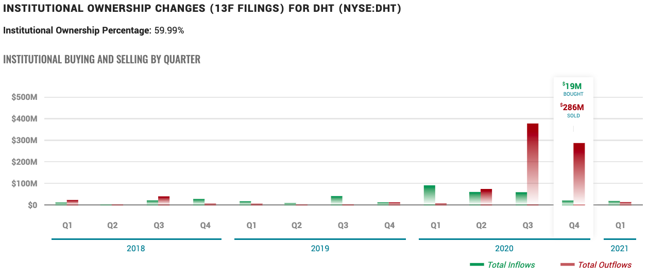The image size is (648, 277).
Task: Click the 2018 Q1 red outflows bar
Action: point(73,202)
